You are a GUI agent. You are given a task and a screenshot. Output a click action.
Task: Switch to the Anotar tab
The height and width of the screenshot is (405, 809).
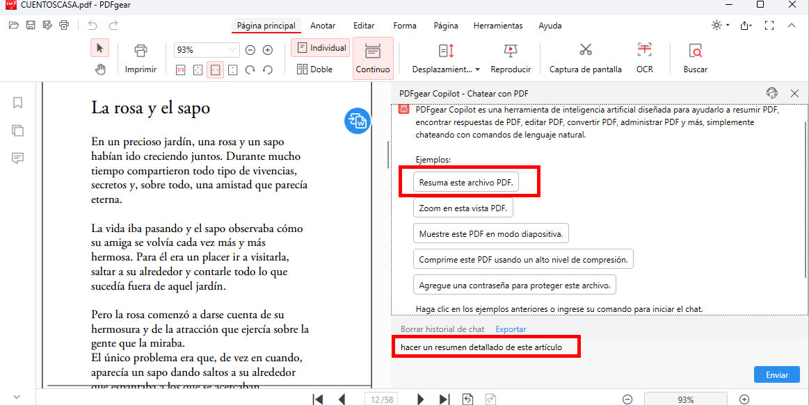[x=323, y=26]
